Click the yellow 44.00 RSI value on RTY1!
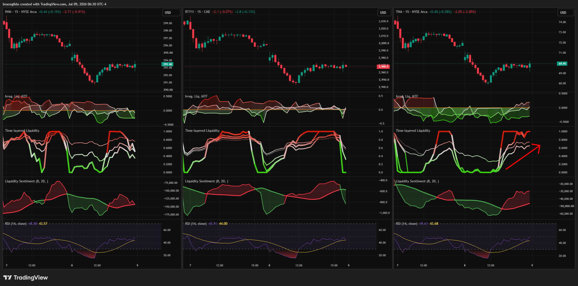578x286 pixels. [223, 224]
